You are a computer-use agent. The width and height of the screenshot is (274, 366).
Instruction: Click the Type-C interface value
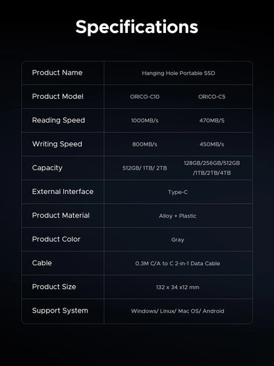[178, 192]
